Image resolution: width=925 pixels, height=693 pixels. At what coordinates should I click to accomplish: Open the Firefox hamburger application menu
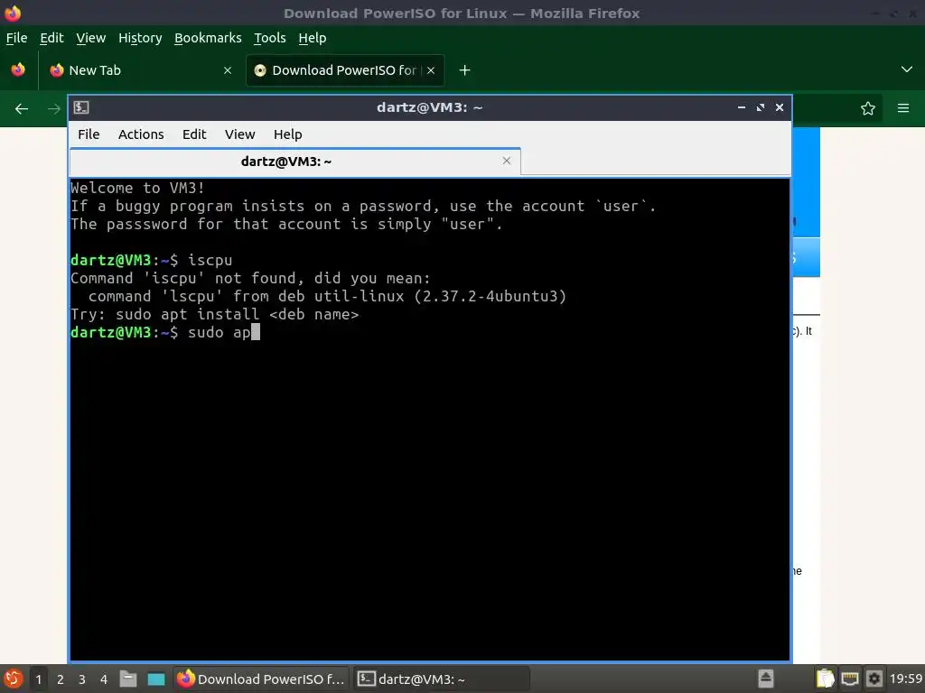point(903,108)
